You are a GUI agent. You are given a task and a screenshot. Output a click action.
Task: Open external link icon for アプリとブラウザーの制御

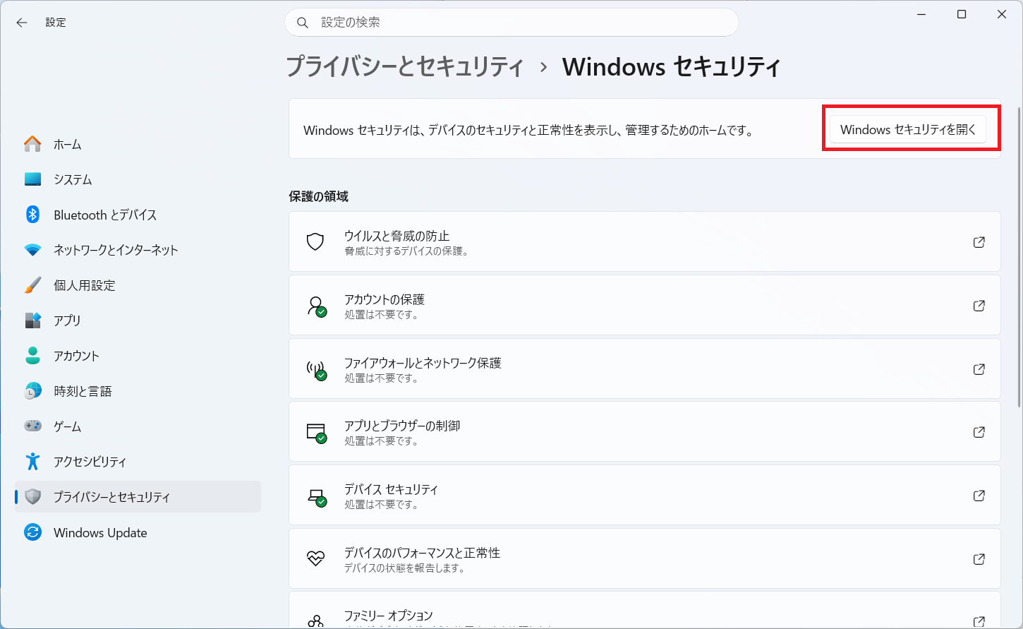(979, 432)
